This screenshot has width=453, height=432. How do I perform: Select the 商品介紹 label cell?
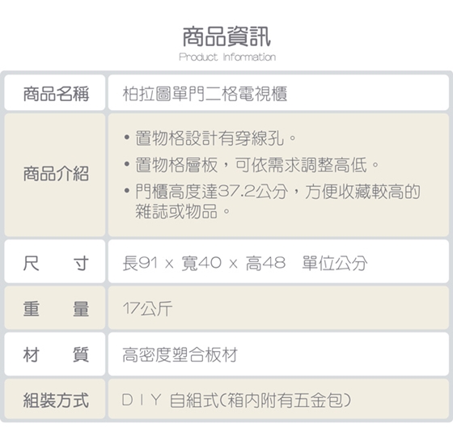coord(55,175)
